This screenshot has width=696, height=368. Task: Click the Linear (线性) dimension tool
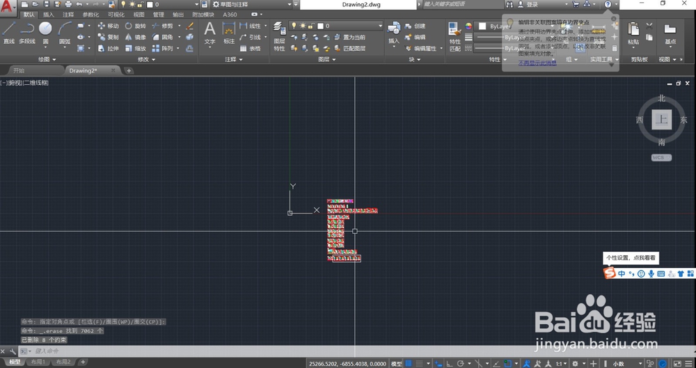pos(250,26)
